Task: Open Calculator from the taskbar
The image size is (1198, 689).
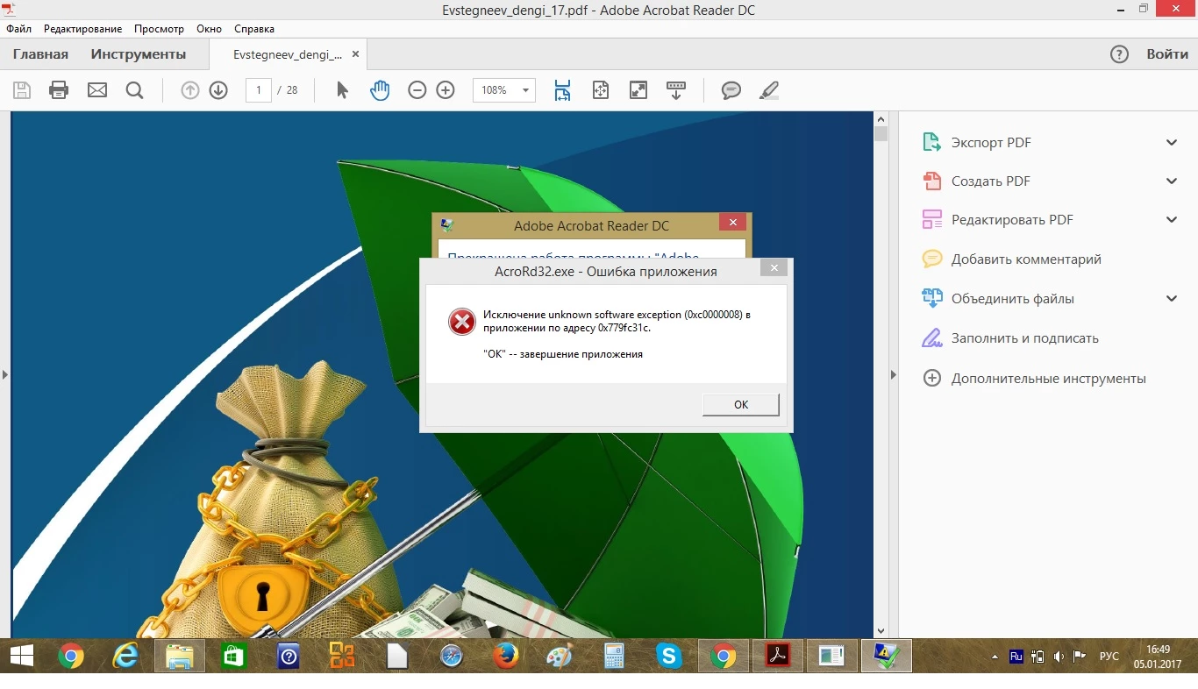Action: point(615,656)
